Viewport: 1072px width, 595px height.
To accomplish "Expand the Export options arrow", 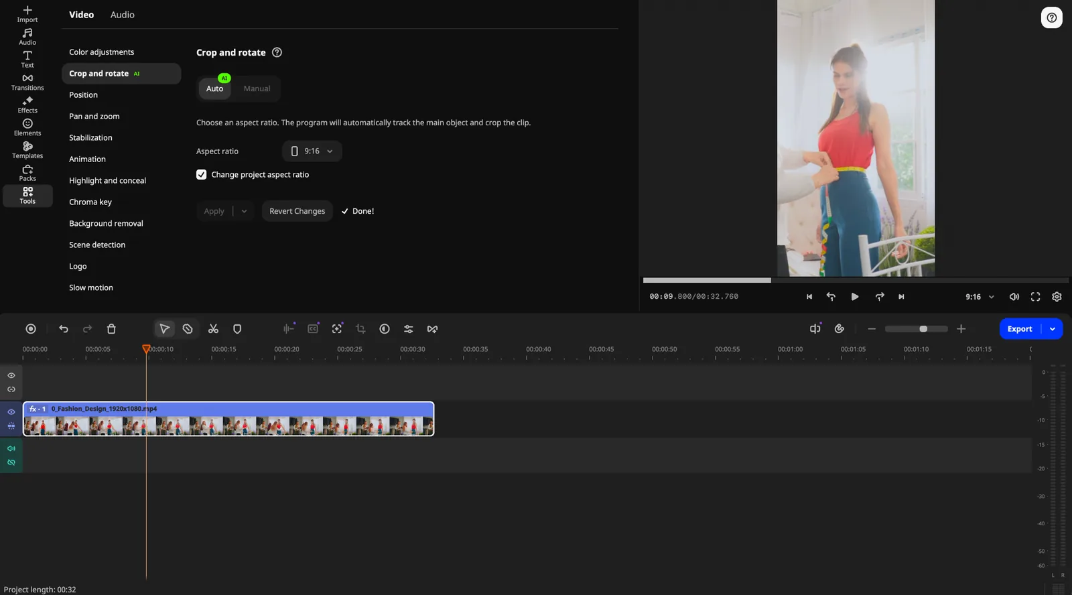I will click(1053, 329).
